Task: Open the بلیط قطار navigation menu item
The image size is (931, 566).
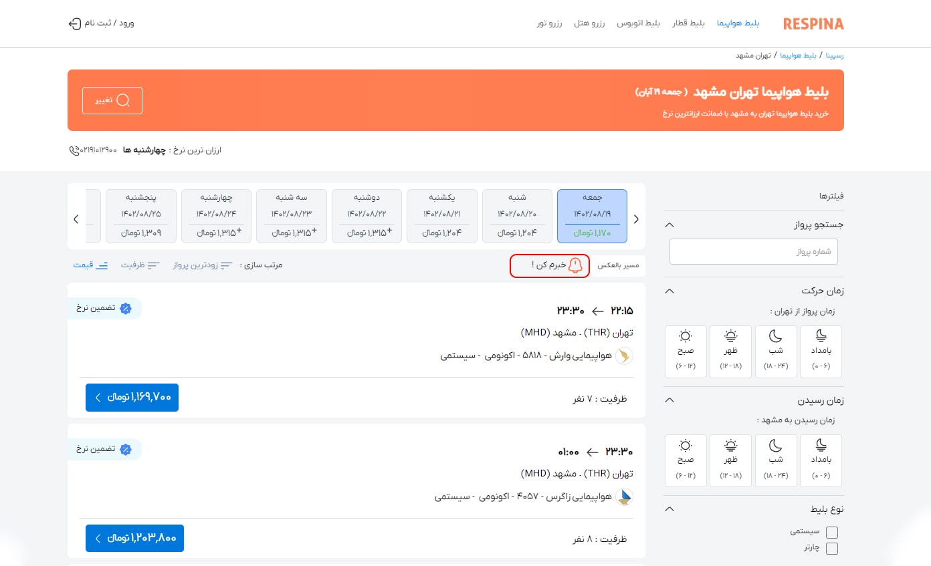Action: (x=689, y=22)
